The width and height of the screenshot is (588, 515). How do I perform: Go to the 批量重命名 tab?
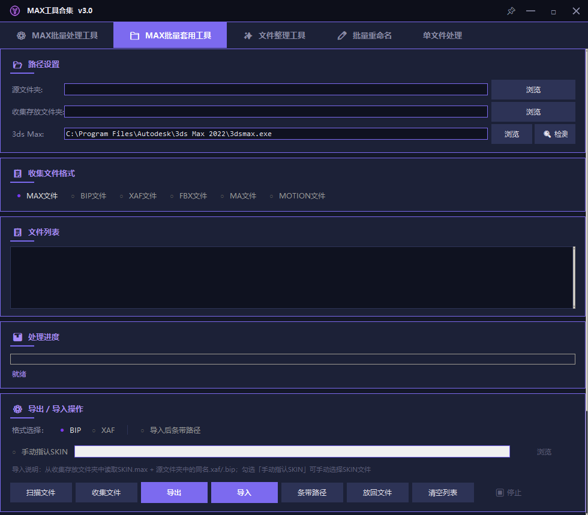364,35
